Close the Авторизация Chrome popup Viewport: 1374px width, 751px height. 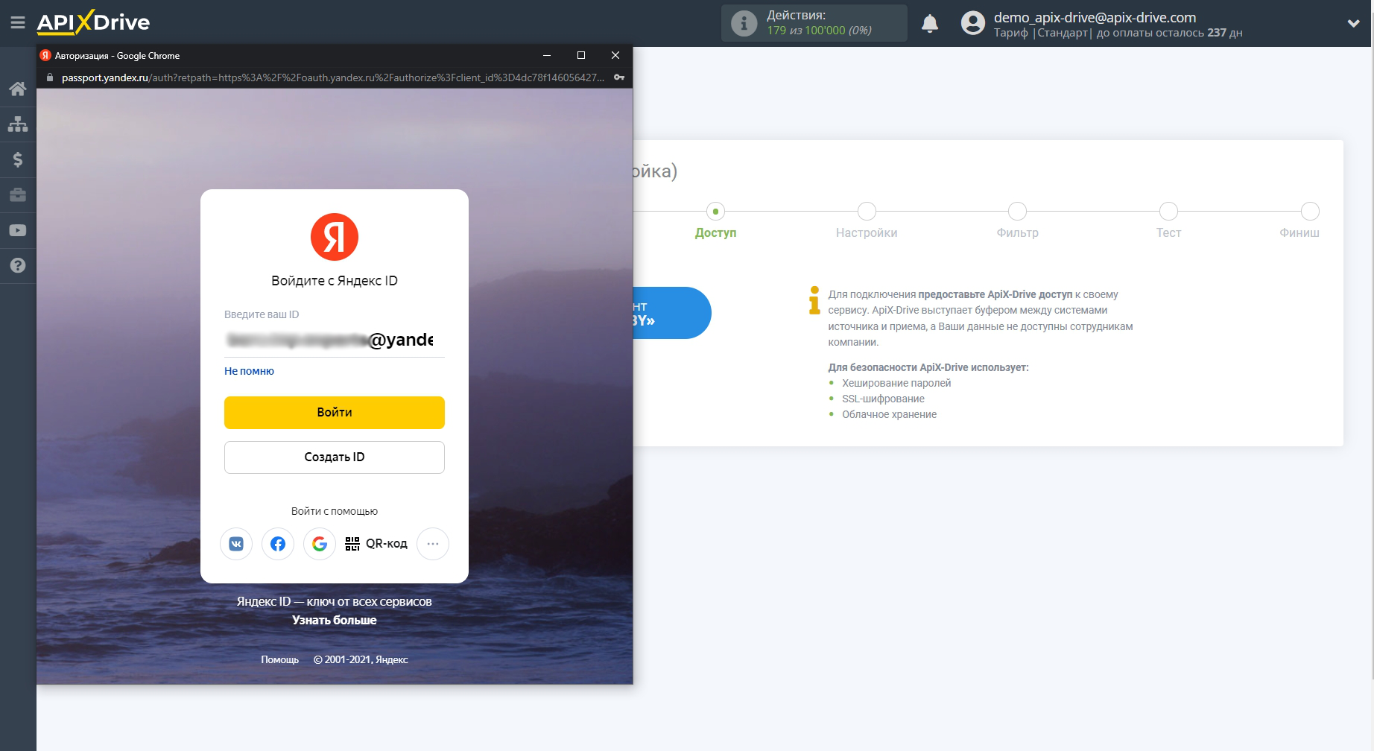pos(615,55)
